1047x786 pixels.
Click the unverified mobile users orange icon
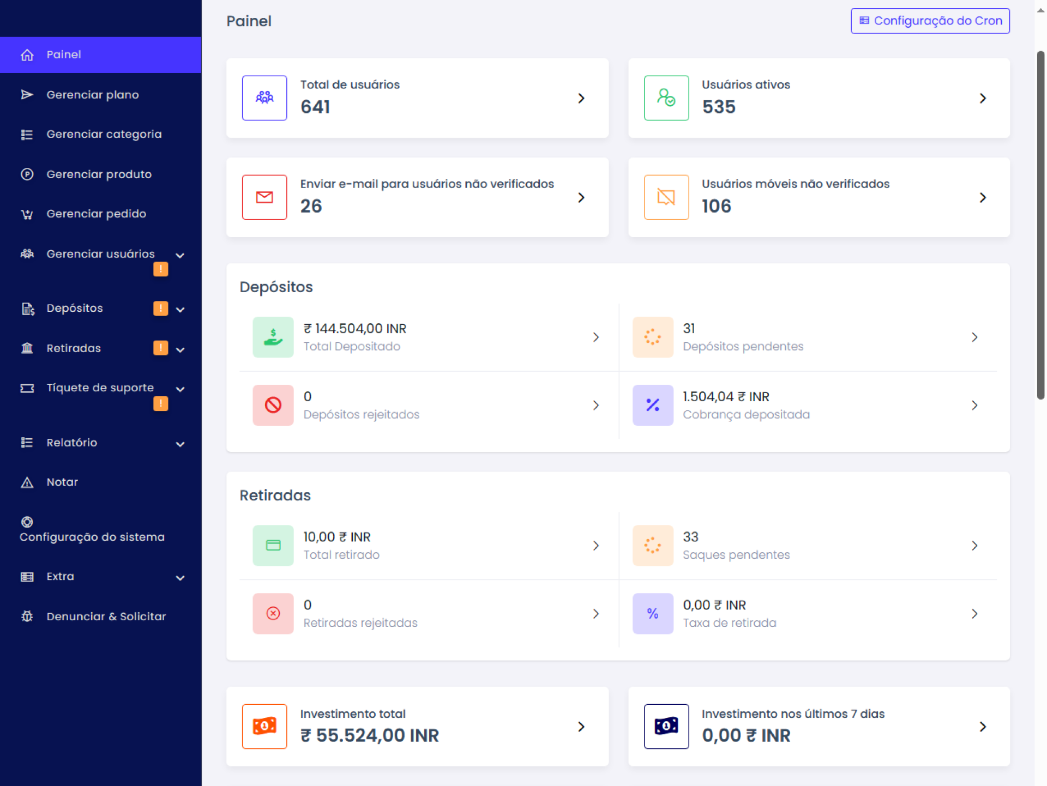[666, 197]
